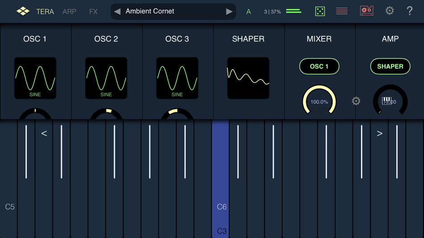This screenshot has width=424, height=238.
Task: Randomize patch with the dice icon
Action: 320,11
